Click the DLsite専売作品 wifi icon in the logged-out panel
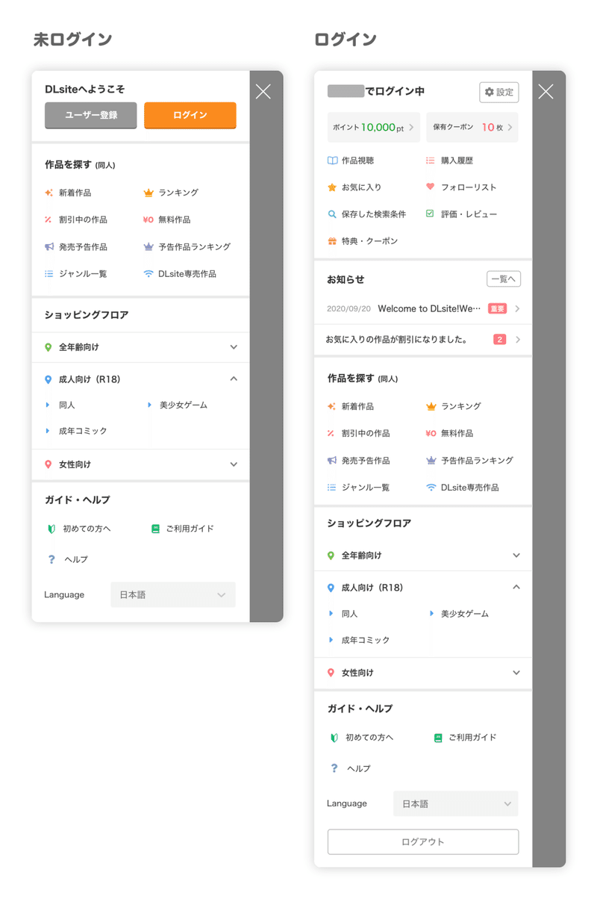 coord(148,274)
